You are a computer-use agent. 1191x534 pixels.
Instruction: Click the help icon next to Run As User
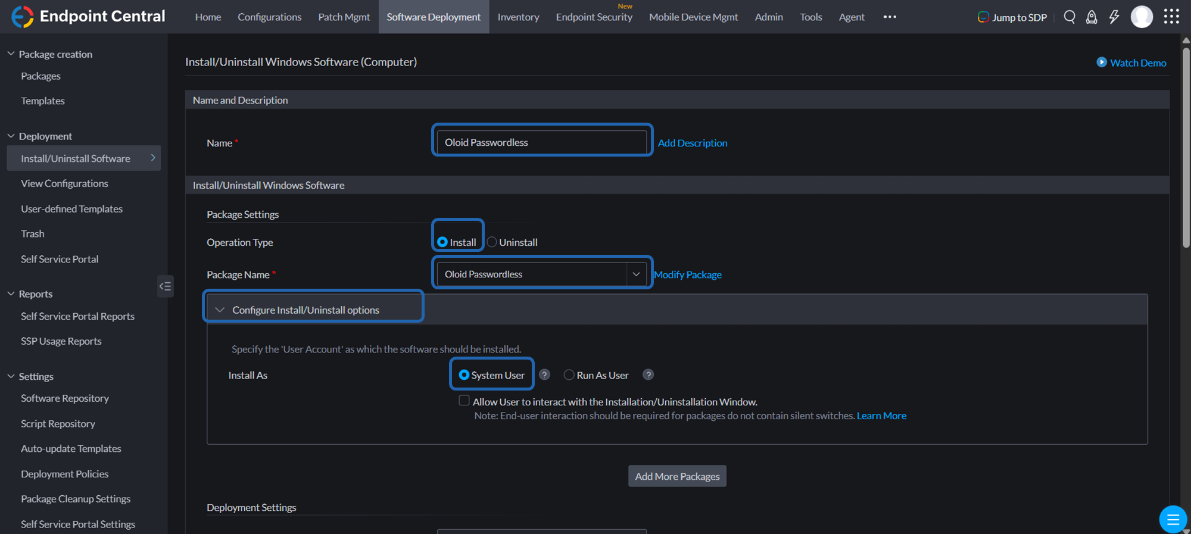coord(648,374)
